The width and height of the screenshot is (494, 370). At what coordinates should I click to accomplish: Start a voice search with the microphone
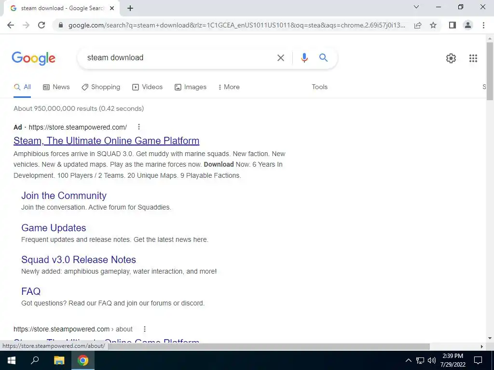(304, 58)
